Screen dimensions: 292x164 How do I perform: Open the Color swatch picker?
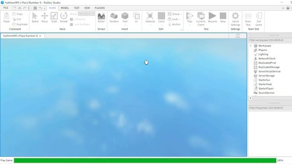pos(161,17)
